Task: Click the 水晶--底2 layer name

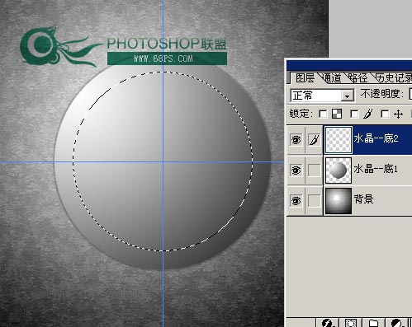Action: pos(376,138)
